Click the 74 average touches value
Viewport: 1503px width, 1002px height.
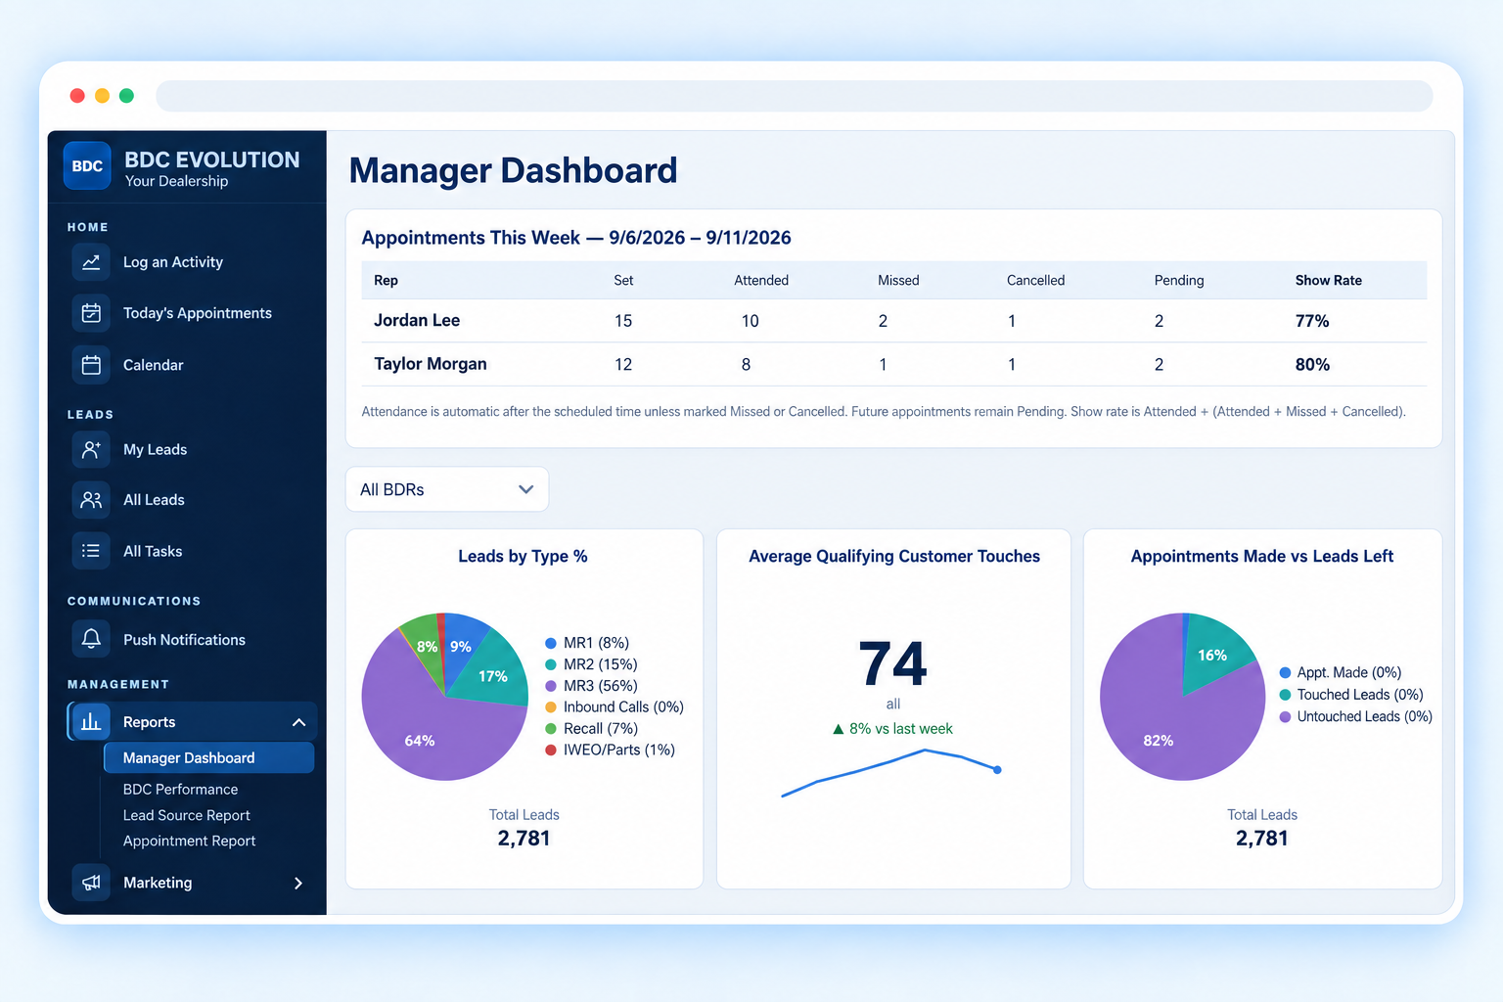point(893,664)
